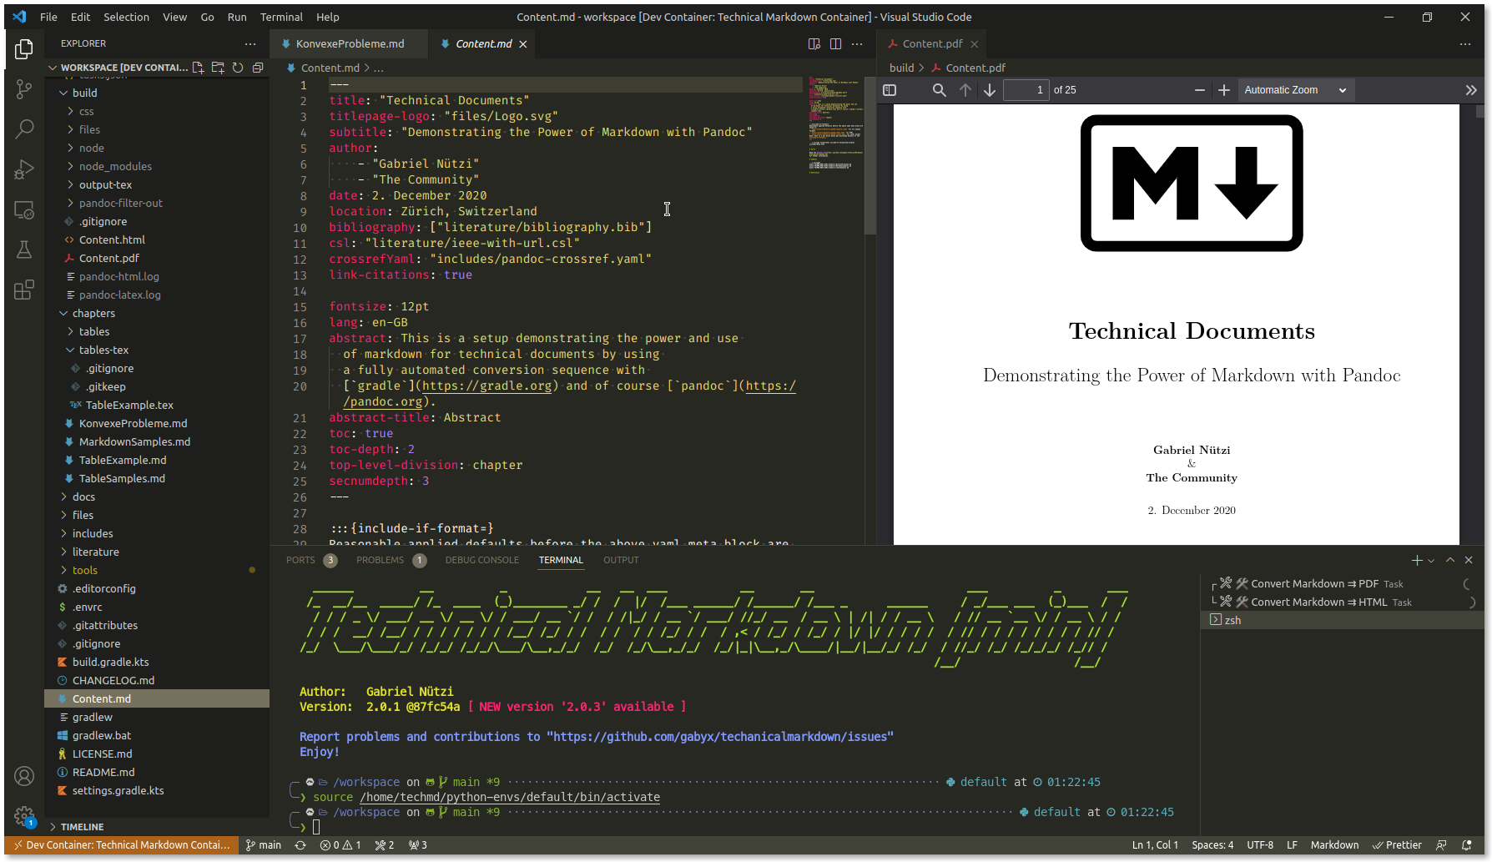Image resolution: width=1492 pixels, height=862 pixels.
Task: Click Refresh Explorer icon
Action: pyautogui.click(x=238, y=68)
